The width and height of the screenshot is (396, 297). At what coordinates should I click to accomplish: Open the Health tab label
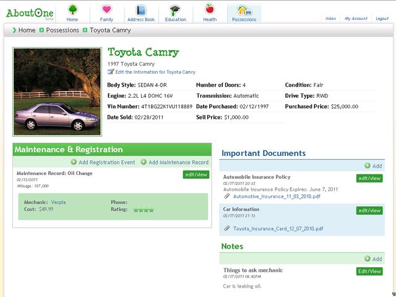click(x=210, y=19)
